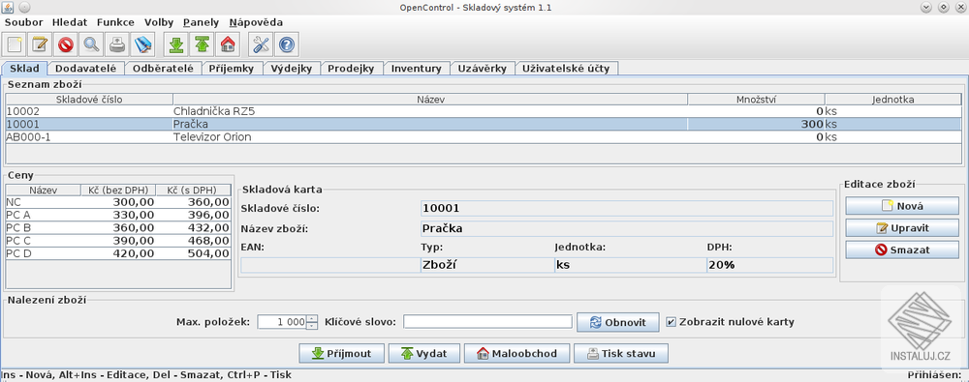Click the Kč (s DPH) column header

pyautogui.click(x=194, y=190)
